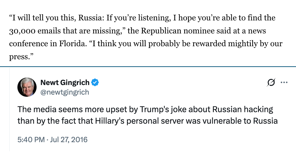Screen dimensions: 296x152
Task: Click the blue verified checkmark badge
Action: [95, 82]
